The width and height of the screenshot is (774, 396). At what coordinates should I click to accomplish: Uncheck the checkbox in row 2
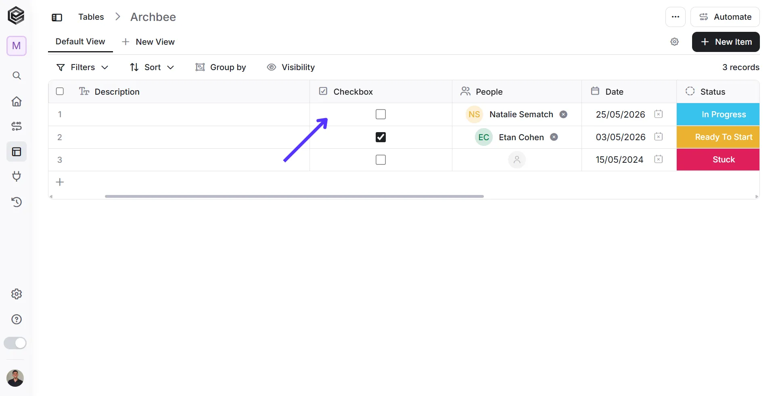(x=381, y=137)
